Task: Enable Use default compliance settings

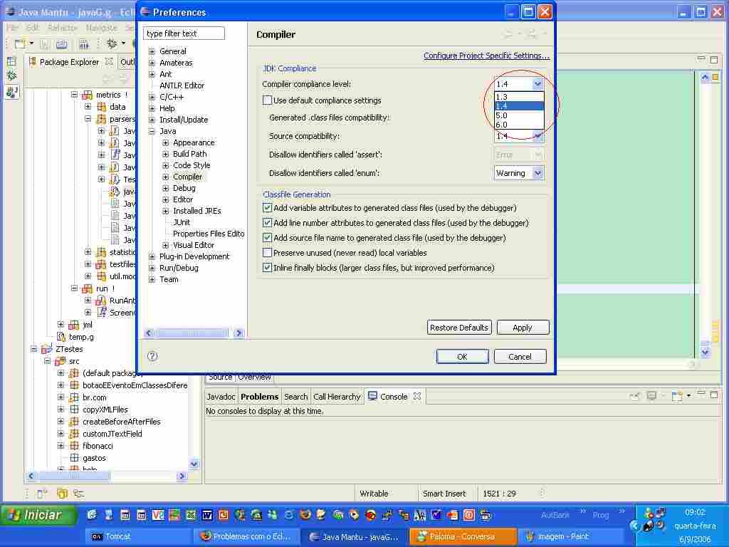Action: pyautogui.click(x=268, y=100)
